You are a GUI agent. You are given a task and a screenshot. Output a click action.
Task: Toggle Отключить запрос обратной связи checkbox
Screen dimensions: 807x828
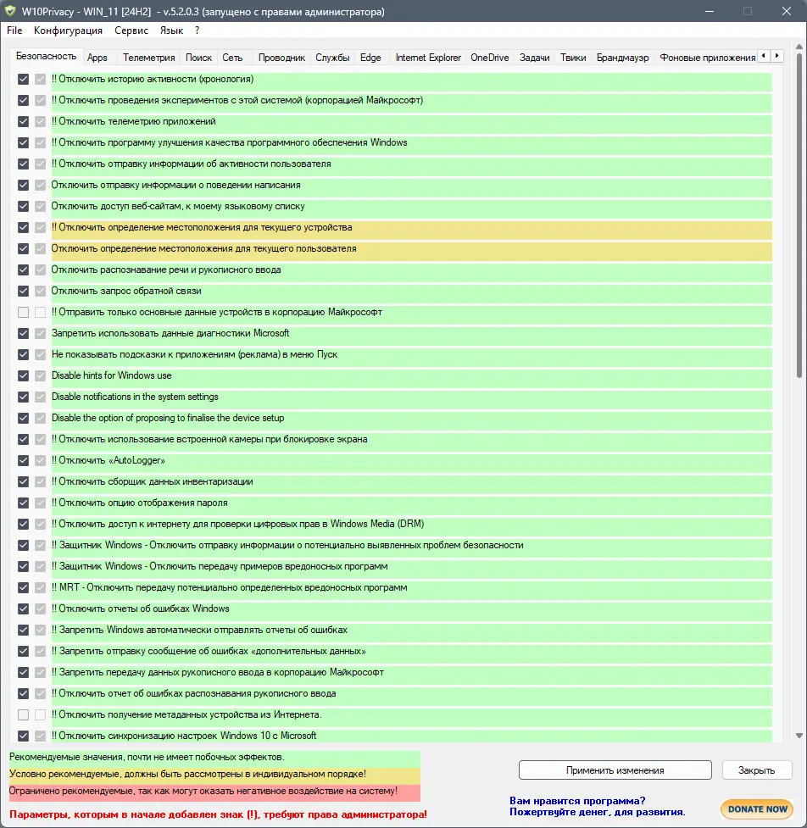(23, 291)
